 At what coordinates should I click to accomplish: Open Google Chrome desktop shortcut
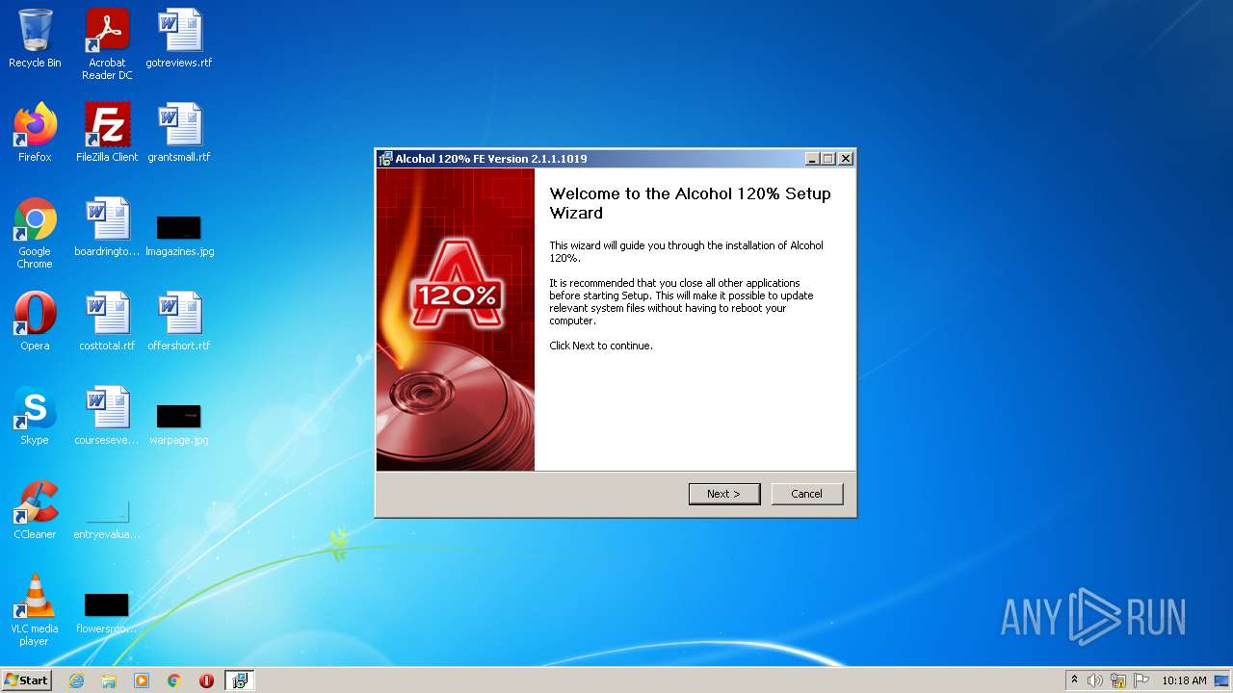(35, 234)
